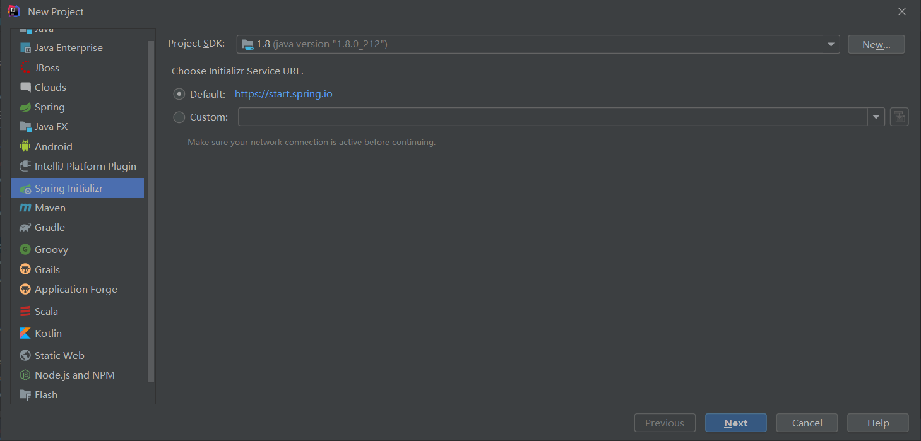Select Android project type
The height and width of the screenshot is (441, 921).
pyautogui.click(x=77, y=146)
